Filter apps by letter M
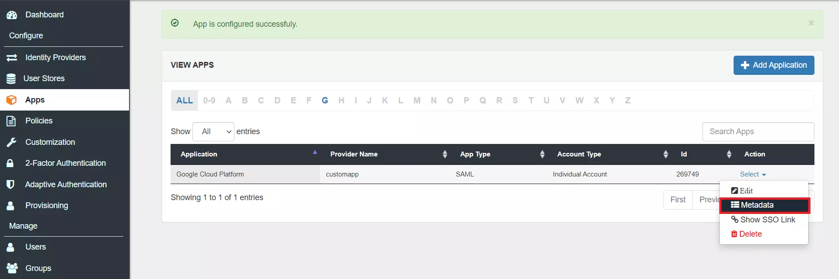This screenshot has width=839, height=279. coord(417,100)
